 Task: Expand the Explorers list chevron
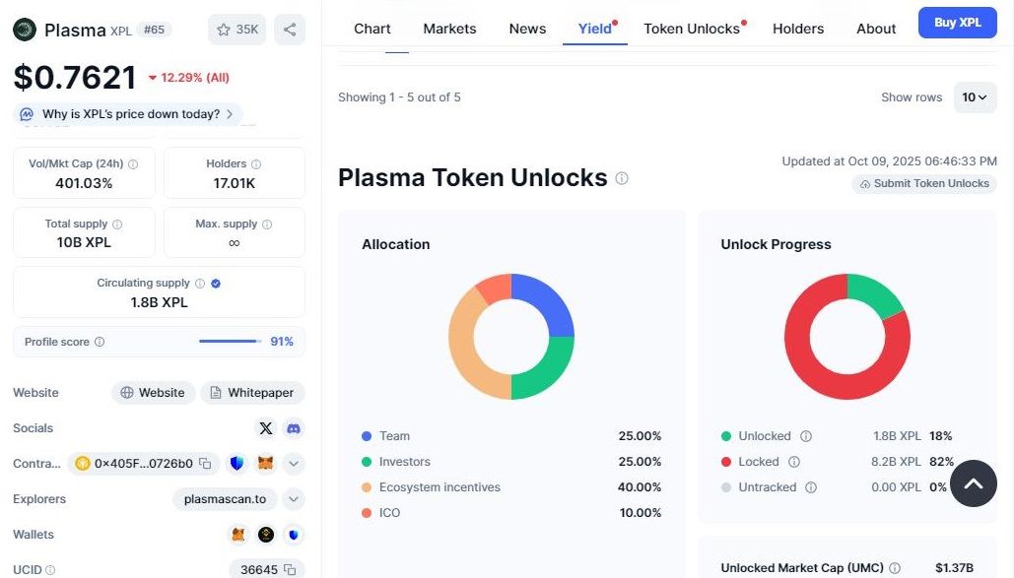[293, 499]
